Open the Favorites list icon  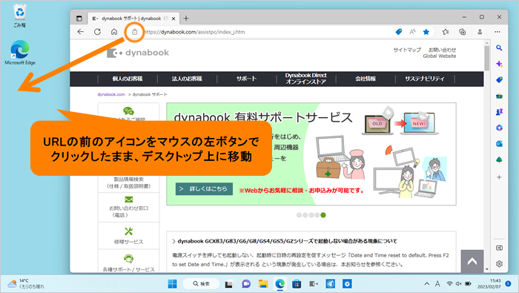[446, 32]
